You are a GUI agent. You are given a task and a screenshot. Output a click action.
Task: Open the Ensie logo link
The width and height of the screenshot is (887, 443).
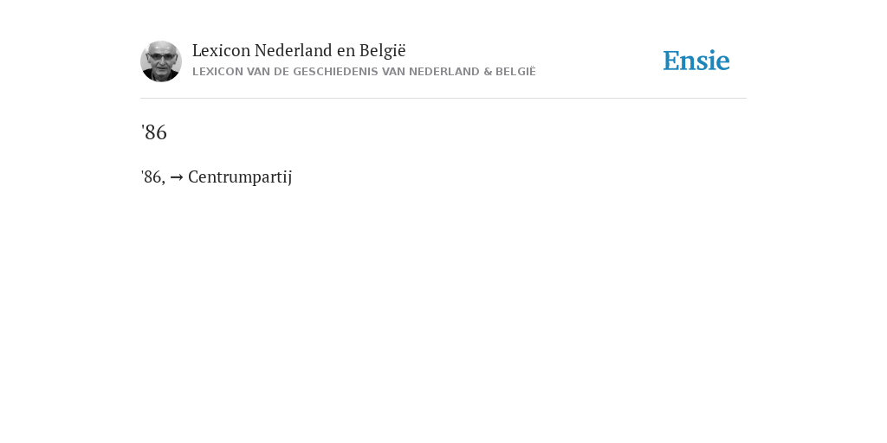[696, 61]
